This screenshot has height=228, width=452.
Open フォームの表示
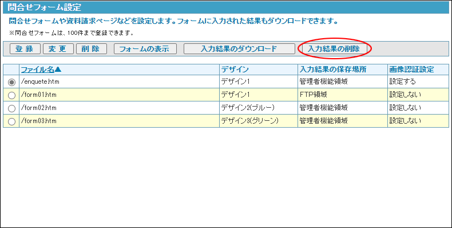click(144, 49)
